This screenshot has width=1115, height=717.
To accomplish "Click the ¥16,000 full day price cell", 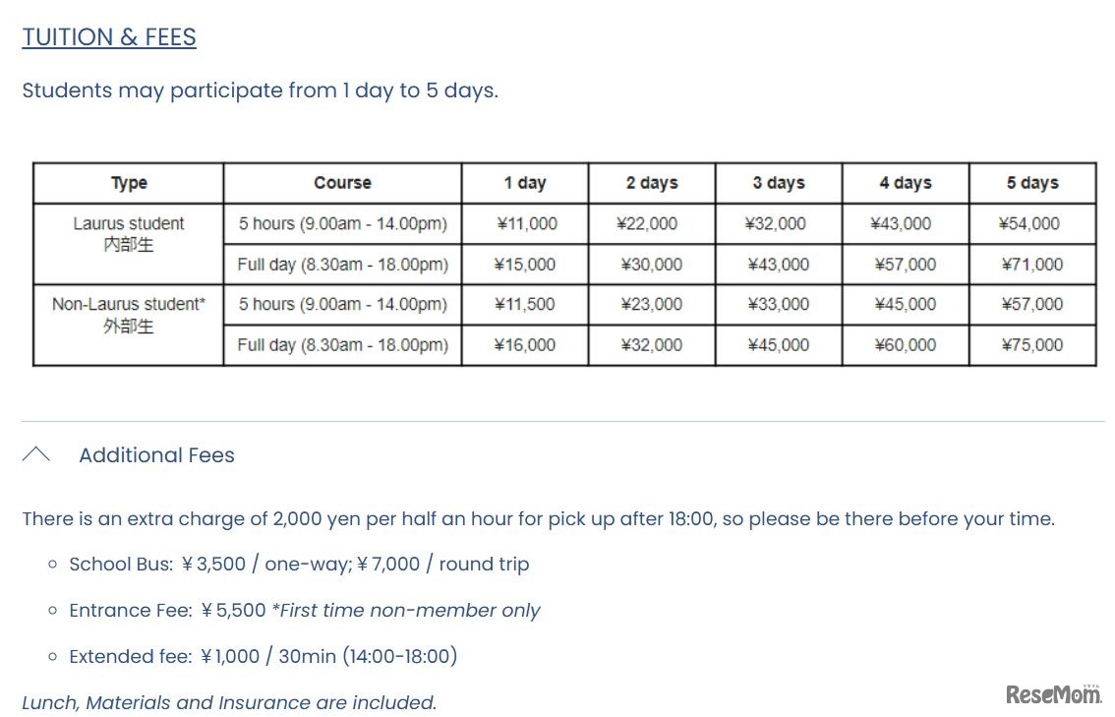I will 526,345.
